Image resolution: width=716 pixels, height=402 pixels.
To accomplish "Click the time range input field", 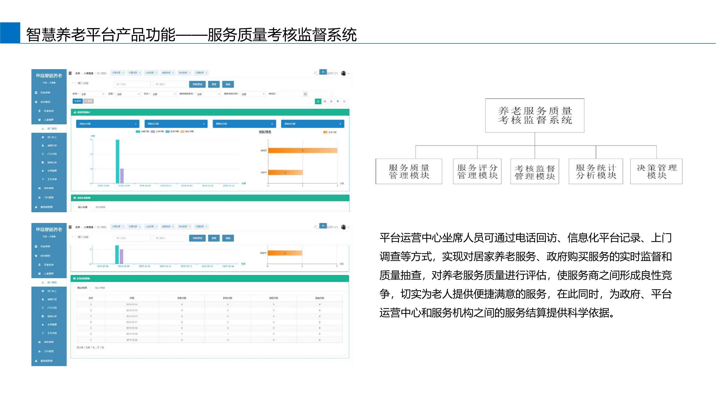I will pyautogui.click(x=291, y=94).
